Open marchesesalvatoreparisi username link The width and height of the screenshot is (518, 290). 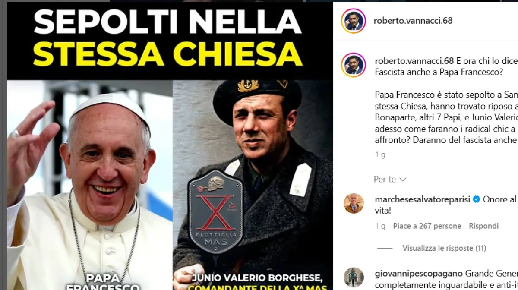pyautogui.click(x=423, y=199)
